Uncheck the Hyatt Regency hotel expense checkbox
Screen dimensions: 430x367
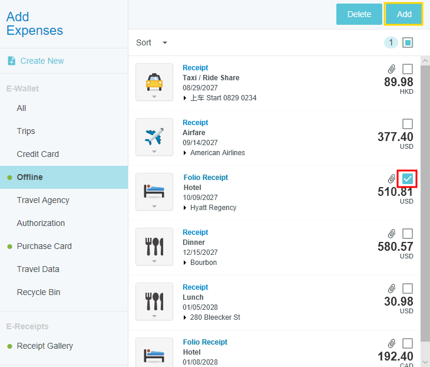pos(407,179)
